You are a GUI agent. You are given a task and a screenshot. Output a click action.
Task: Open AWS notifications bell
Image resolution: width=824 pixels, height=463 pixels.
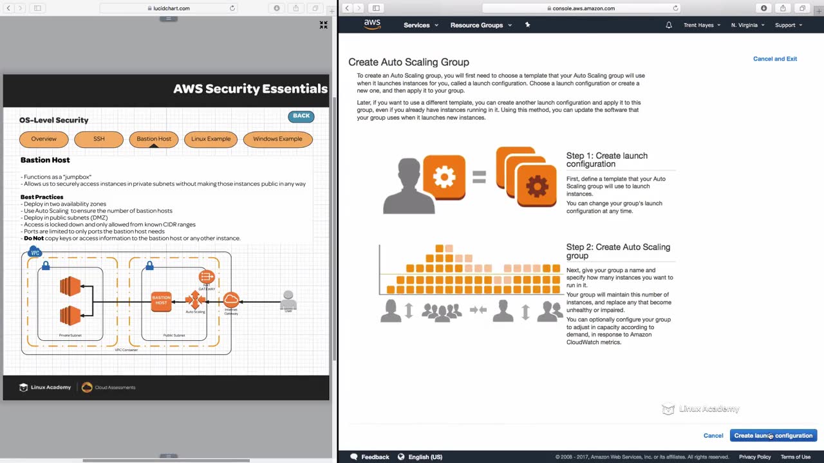pos(669,25)
